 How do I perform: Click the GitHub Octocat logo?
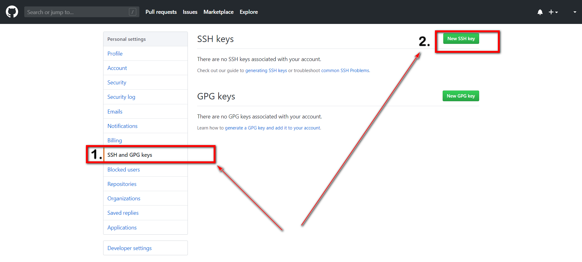[12, 12]
